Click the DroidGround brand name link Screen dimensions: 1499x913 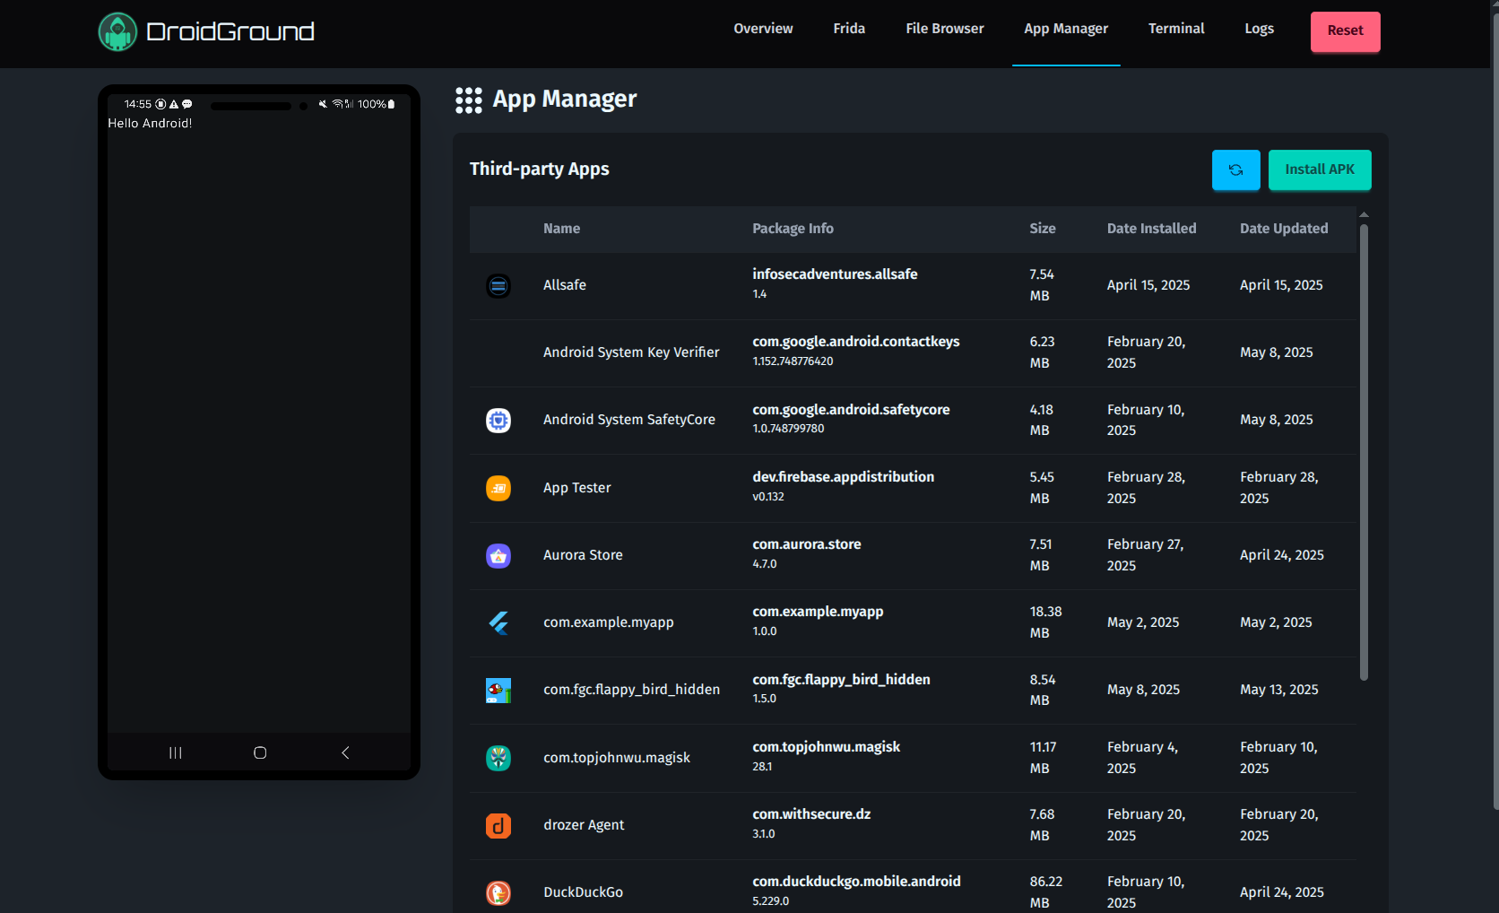[230, 31]
